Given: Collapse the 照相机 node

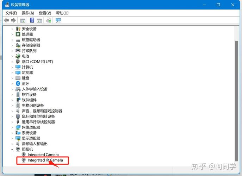Looking at the screenshot, I should [12, 149].
